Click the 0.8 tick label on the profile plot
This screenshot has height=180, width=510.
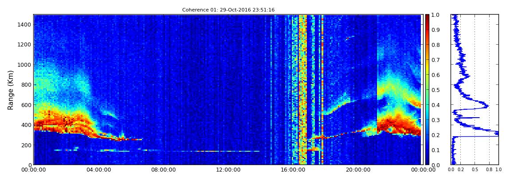click(x=490, y=170)
